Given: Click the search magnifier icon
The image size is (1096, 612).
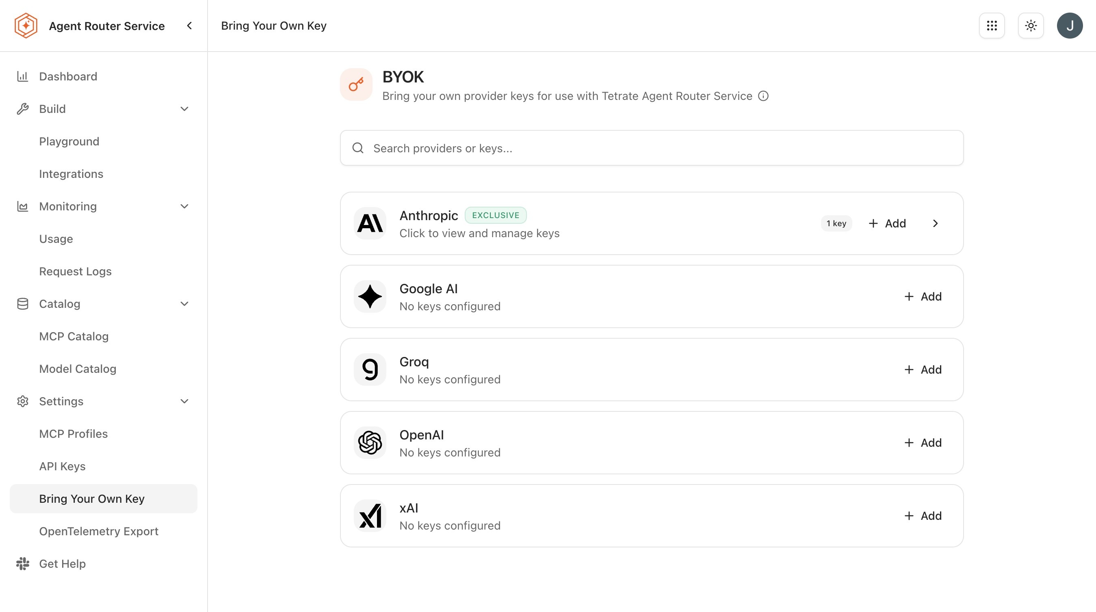Looking at the screenshot, I should [358, 148].
